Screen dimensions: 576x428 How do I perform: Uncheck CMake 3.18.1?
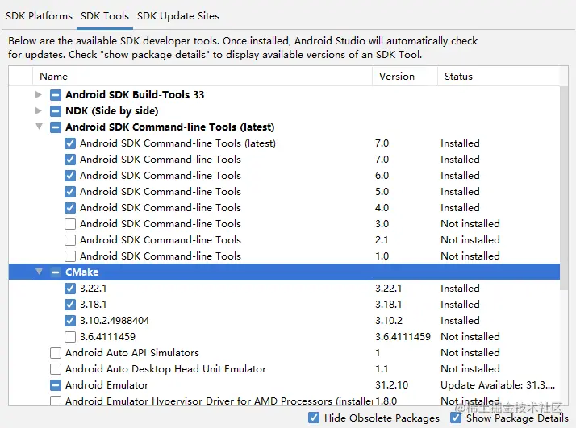(x=70, y=305)
